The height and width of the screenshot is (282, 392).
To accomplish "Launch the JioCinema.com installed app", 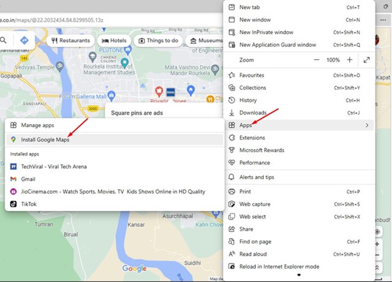I will pyautogui.click(x=115, y=191).
